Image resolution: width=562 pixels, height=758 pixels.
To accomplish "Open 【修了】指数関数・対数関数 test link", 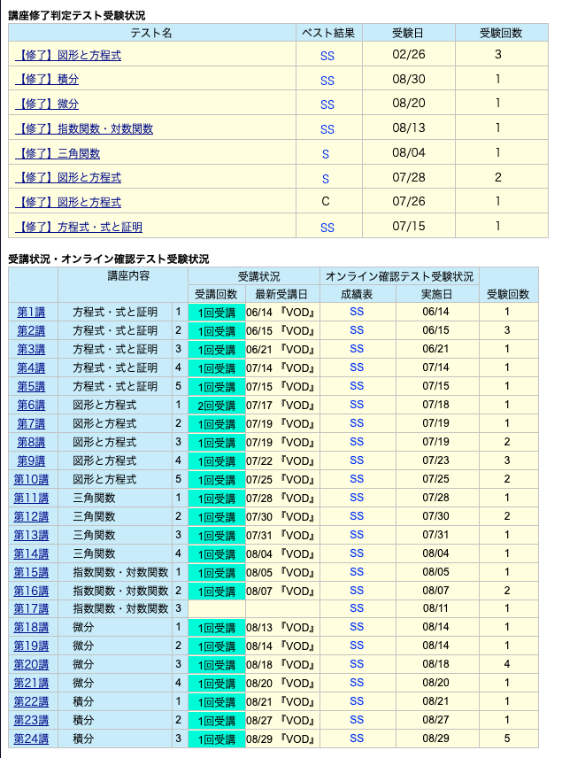I will tap(84, 128).
